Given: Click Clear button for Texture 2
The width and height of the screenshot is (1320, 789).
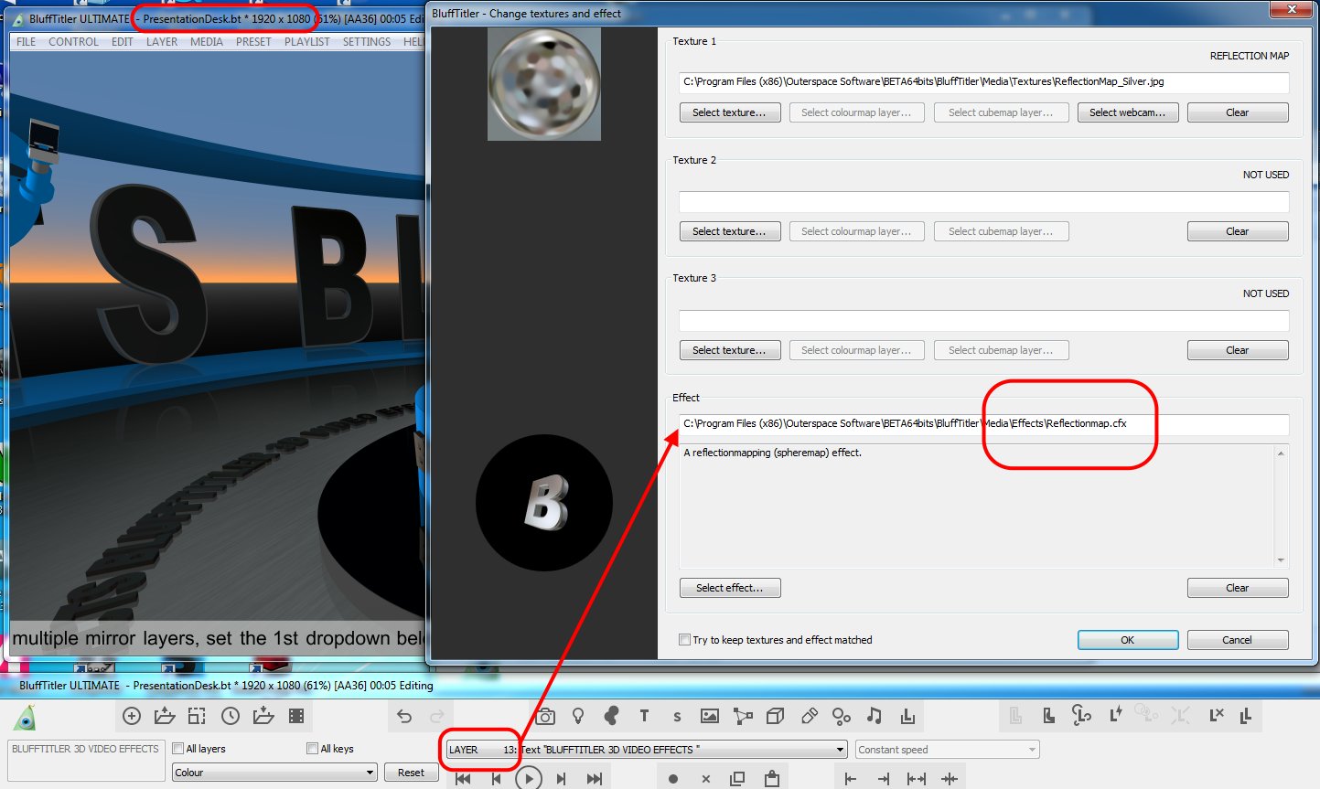Looking at the screenshot, I should click(1238, 231).
